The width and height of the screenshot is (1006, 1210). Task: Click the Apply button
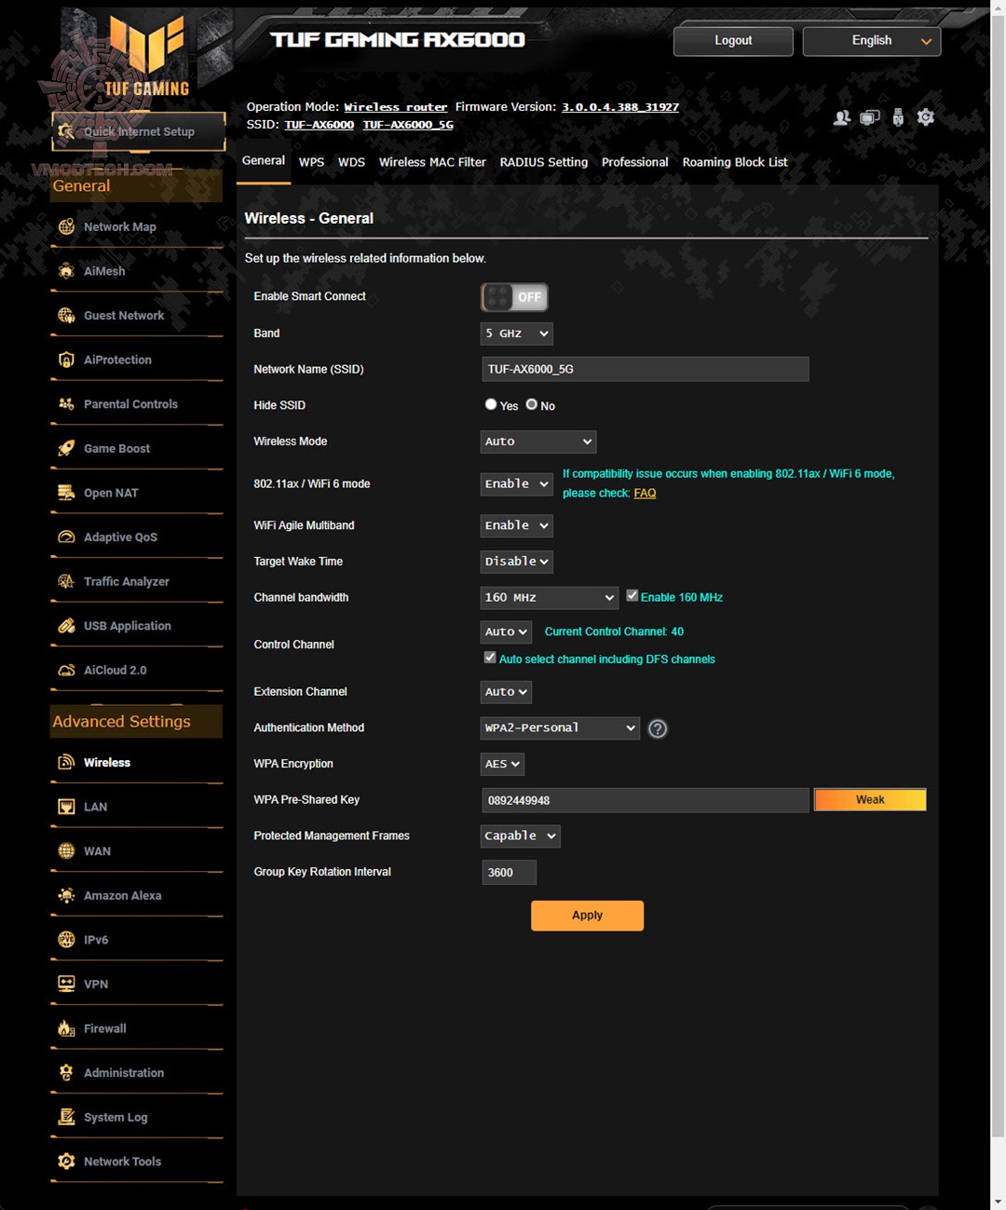click(x=587, y=916)
